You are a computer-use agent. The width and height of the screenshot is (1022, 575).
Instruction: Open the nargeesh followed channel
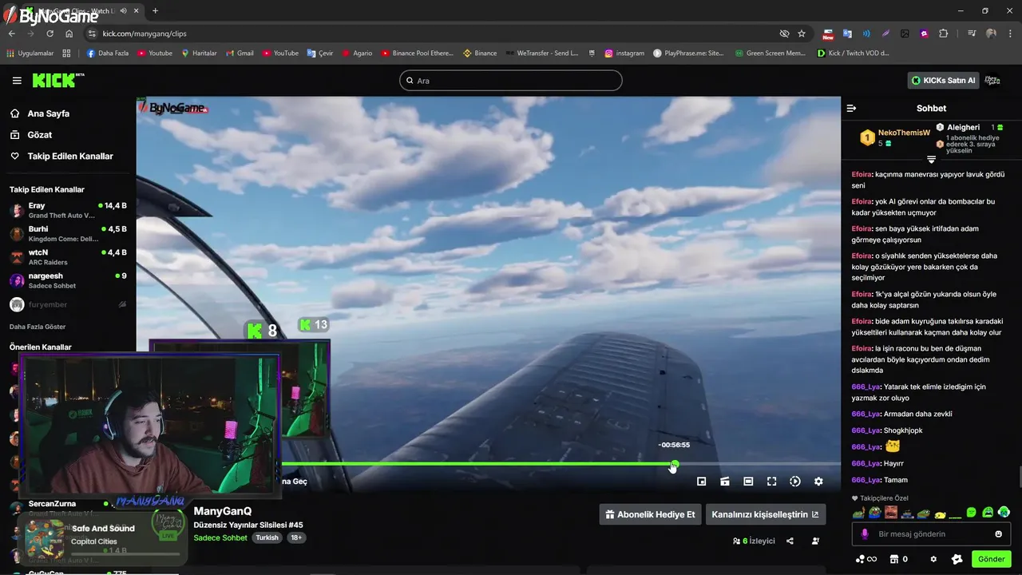(x=68, y=280)
